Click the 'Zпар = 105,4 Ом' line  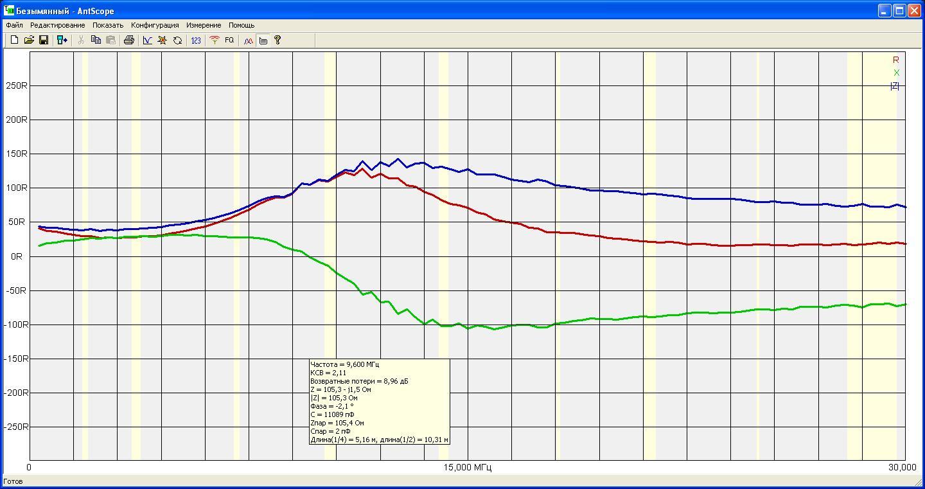click(337, 423)
